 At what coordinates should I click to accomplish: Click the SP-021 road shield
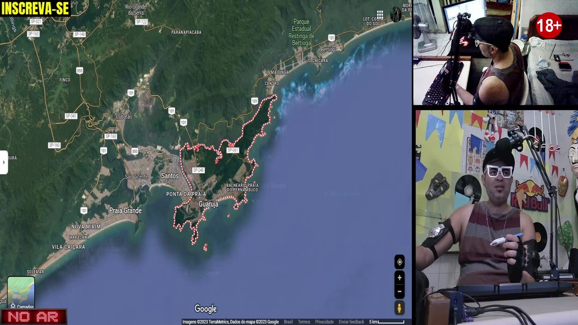pos(36,22)
